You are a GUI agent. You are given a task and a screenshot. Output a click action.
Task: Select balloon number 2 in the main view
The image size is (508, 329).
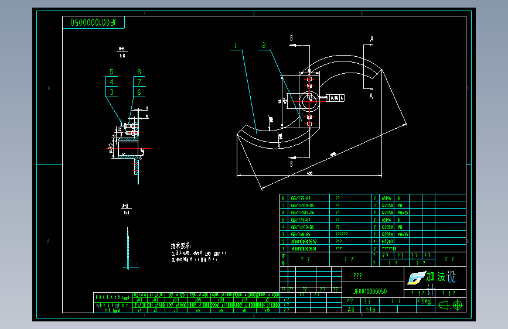pyautogui.click(x=264, y=45)
